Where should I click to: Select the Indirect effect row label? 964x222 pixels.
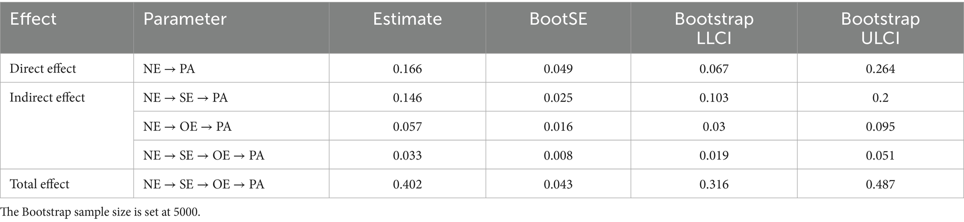coord(47,98)
